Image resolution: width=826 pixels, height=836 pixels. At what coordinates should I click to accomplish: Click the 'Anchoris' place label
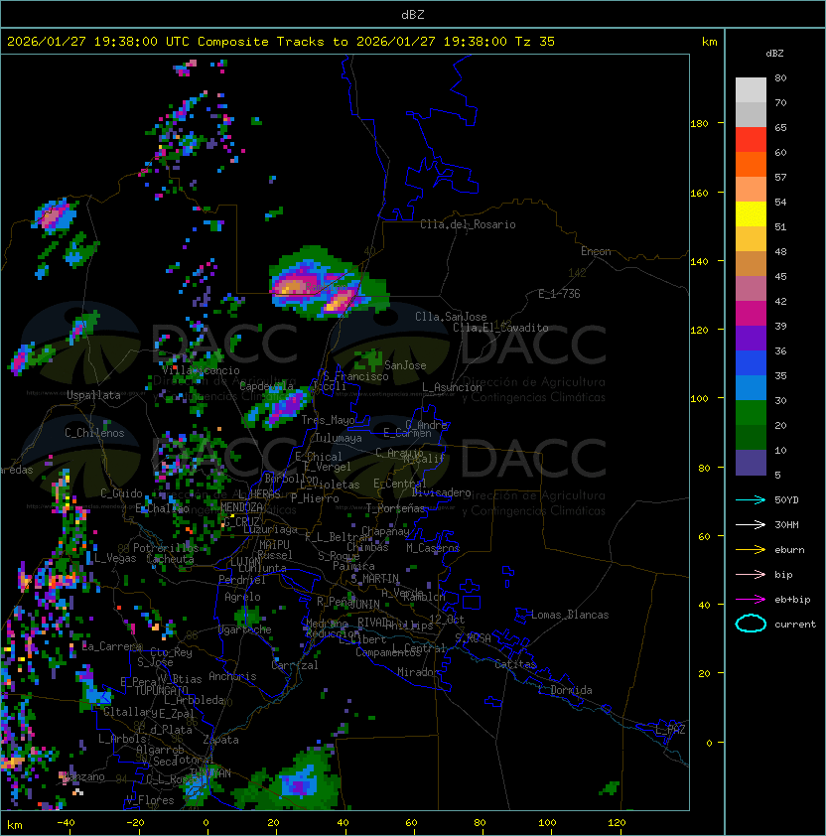(x=232, y=676)
